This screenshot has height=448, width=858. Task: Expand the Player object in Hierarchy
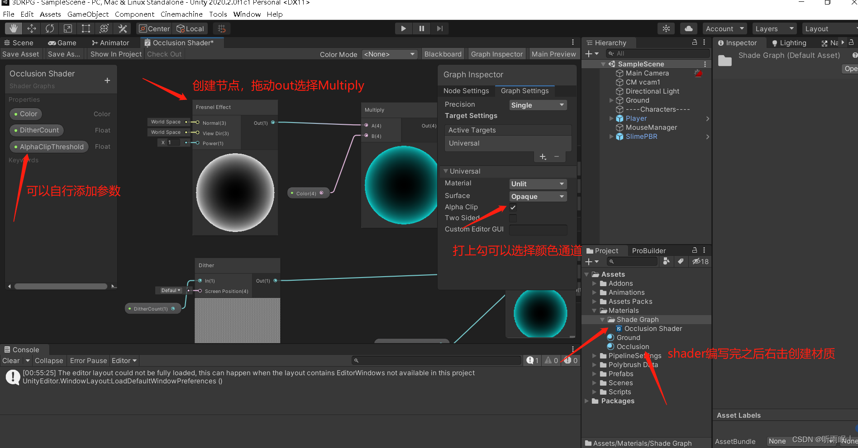coord(611,118)
